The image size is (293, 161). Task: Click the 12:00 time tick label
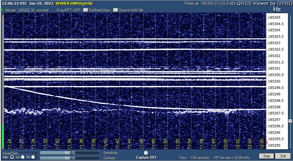(225, 144)
